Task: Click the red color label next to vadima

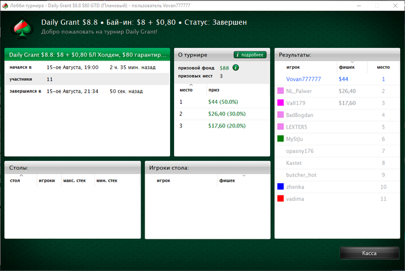Action: click(x=280, y=198)
